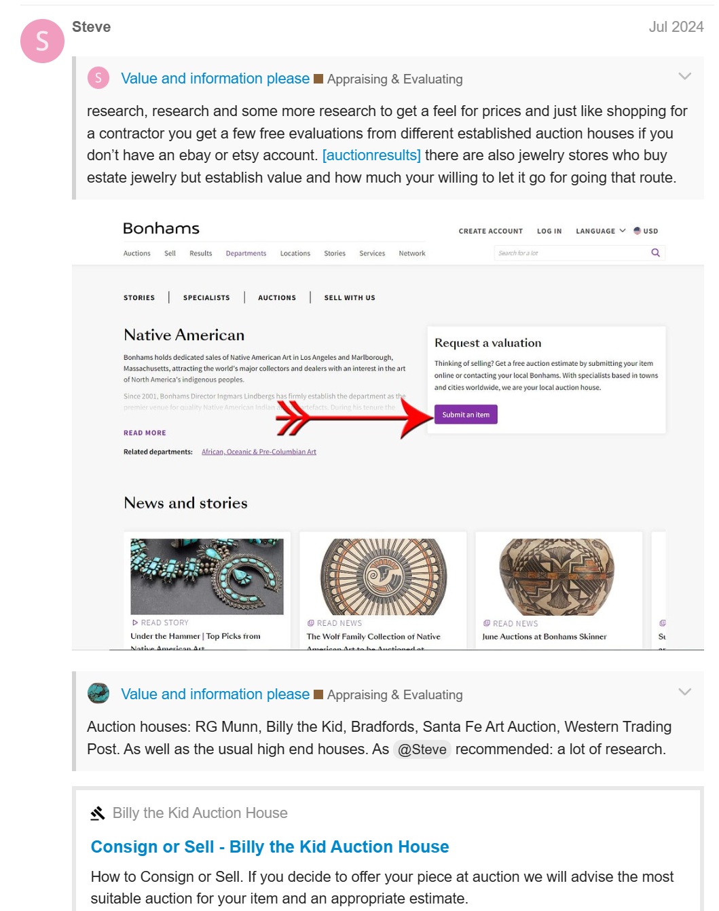Open the turquoise jewelry story thumbnail
This screenshot has height=911, width=719.
tap(207, 577)
